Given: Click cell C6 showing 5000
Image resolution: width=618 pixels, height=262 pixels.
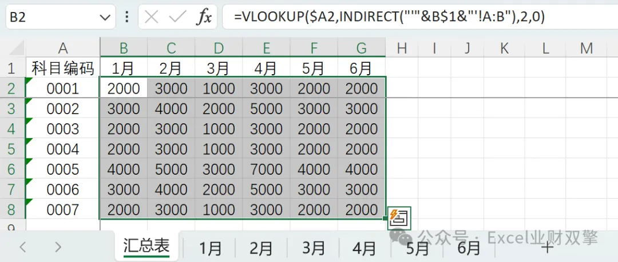Looking at the screenshot, I should click(171, 169).
